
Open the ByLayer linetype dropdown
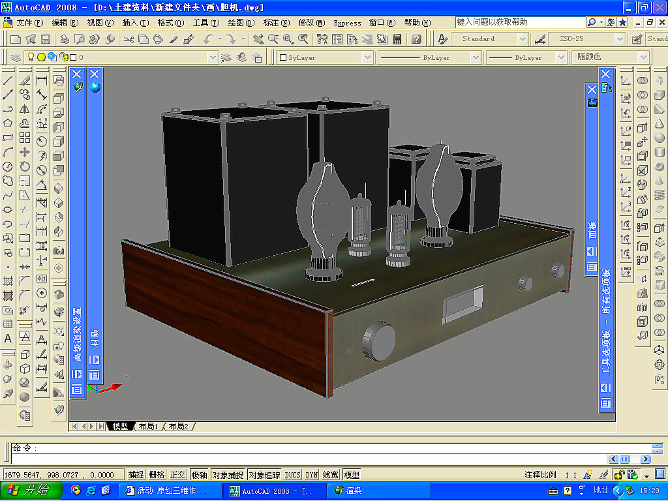point(475,57)
